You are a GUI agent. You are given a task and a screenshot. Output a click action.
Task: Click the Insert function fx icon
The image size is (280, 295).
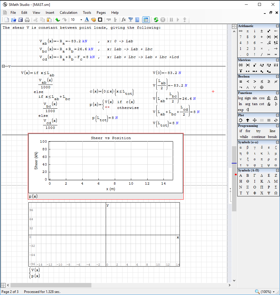pos(124,20)
